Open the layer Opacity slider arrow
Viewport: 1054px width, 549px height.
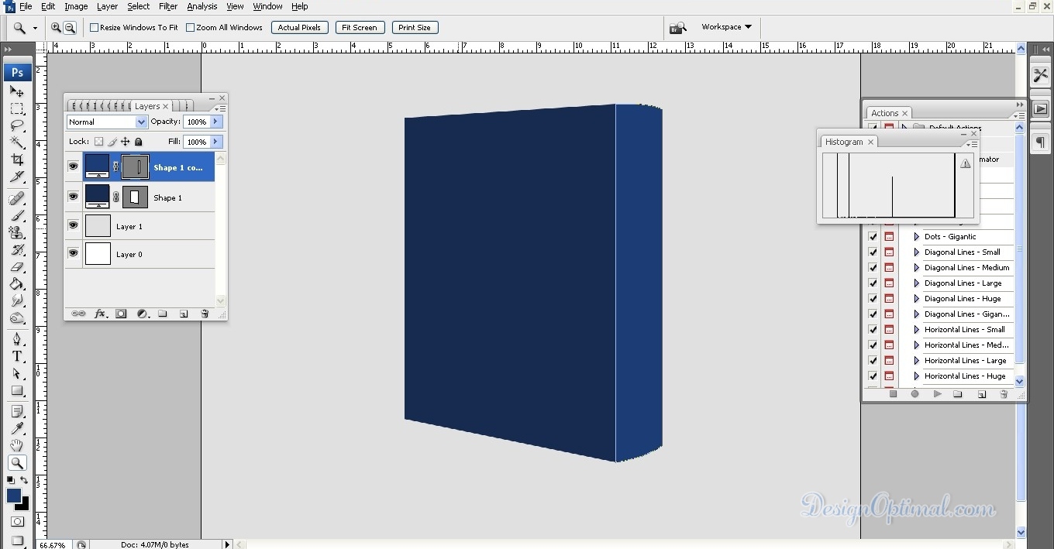click(216, 122)
